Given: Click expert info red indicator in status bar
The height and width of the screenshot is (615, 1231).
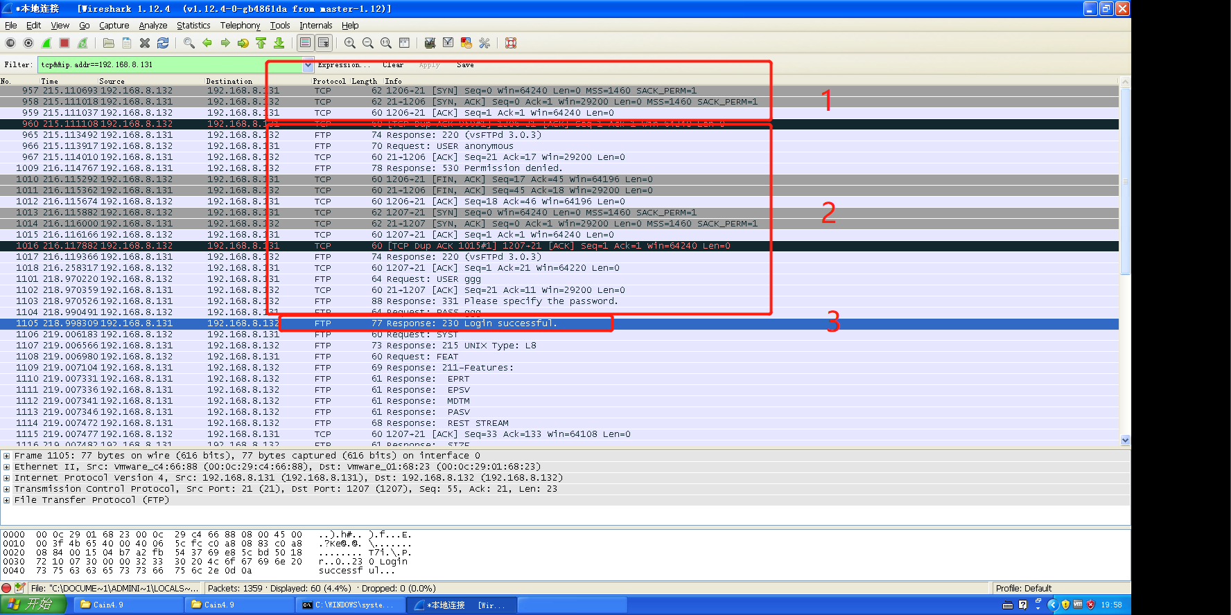Looking at the screenshot, I should (7, 588).
